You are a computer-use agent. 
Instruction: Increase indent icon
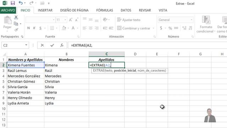(x=111, y=28)
